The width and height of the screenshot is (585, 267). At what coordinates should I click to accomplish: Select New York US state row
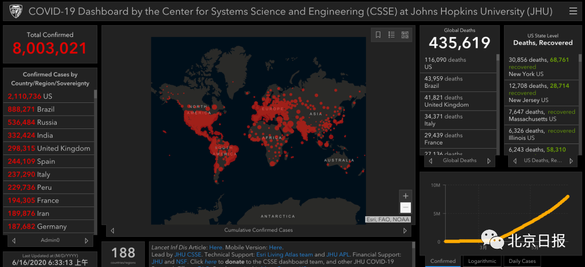(542, 67)
